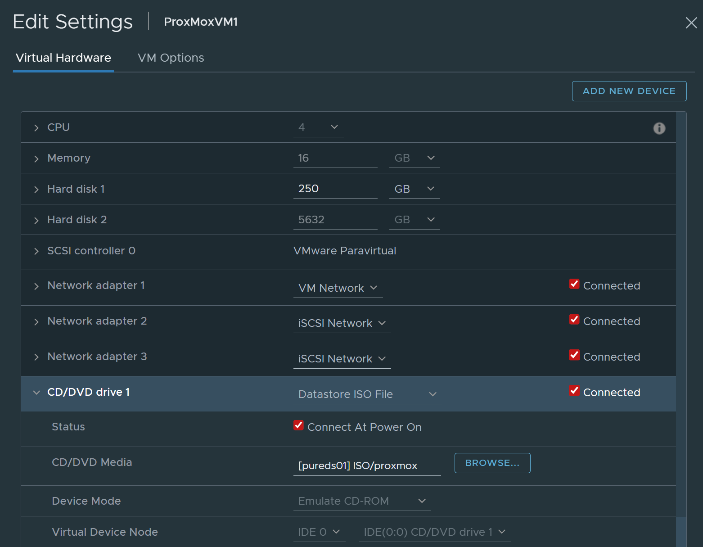703x547 pixels.
Task: Collapse the CD/DVD drive 1 section
Action: pyautogui.click(x=36, y=393)
